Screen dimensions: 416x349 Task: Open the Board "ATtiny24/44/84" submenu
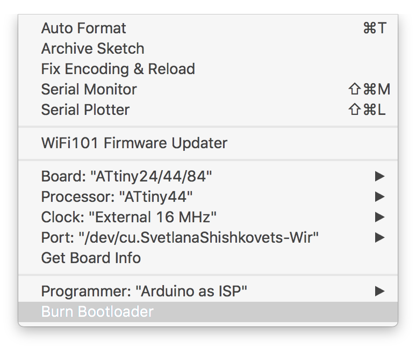208,177
